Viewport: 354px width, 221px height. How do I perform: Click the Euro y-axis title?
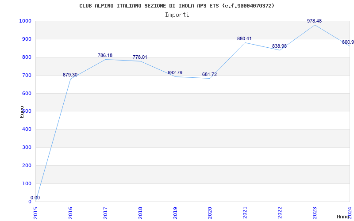tap(22, 112)
